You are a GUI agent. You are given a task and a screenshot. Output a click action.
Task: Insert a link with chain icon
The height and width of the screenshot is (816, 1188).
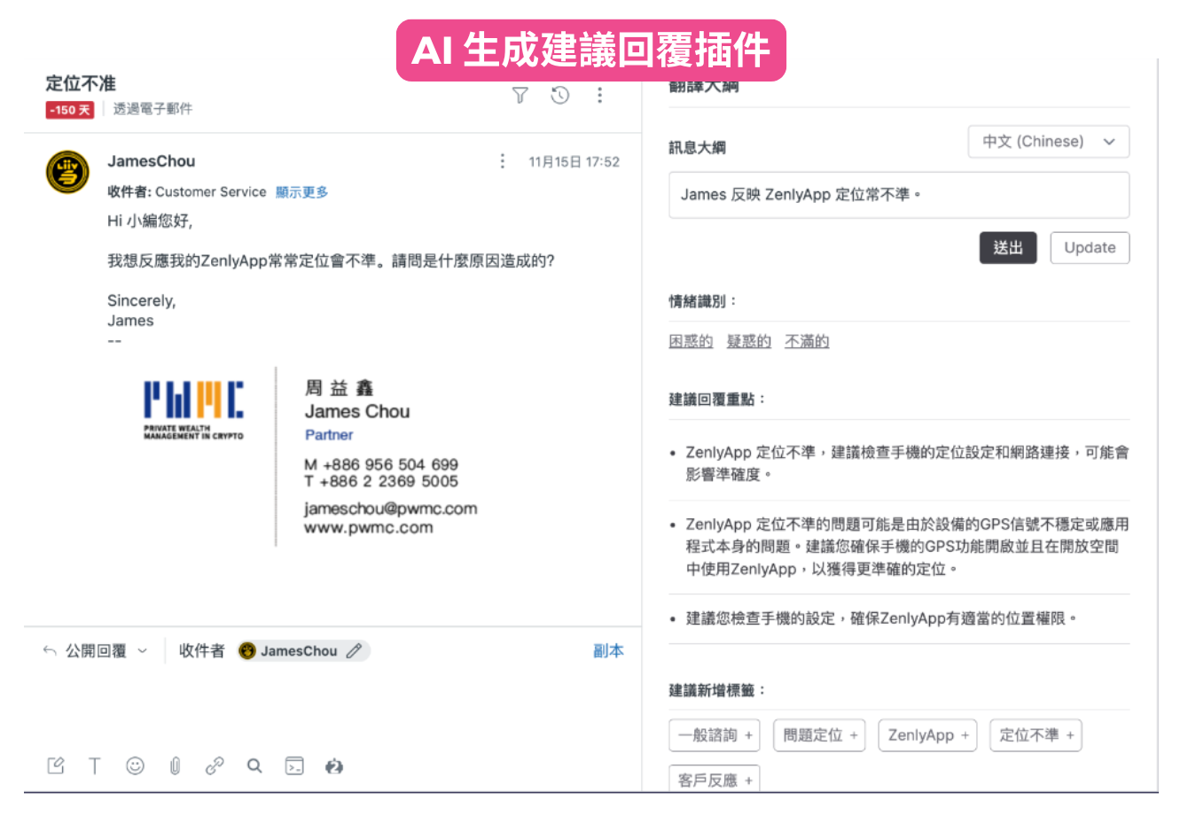click(x=215, y=766)
